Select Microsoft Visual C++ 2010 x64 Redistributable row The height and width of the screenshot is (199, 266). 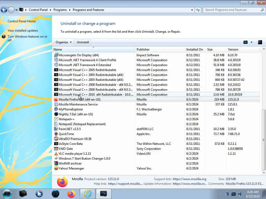pos(156,95)
